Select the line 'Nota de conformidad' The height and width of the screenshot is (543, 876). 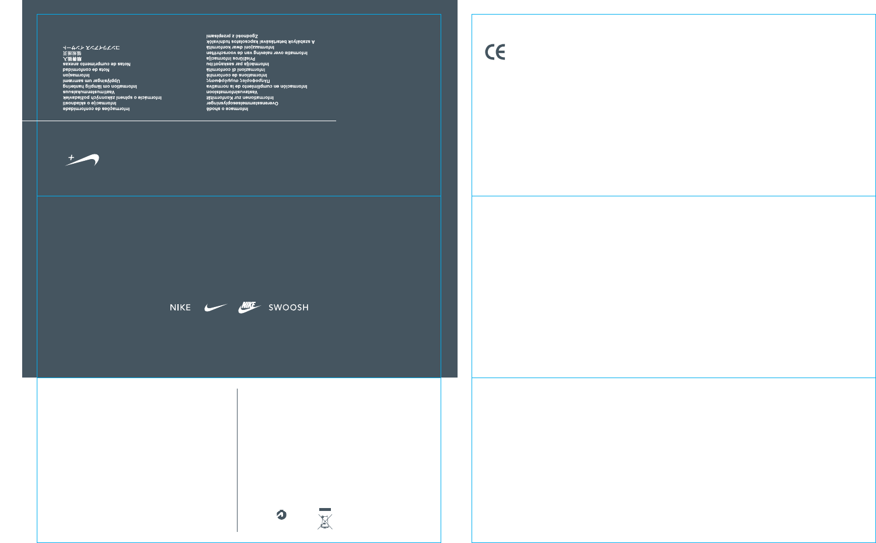tap(86, 69)
